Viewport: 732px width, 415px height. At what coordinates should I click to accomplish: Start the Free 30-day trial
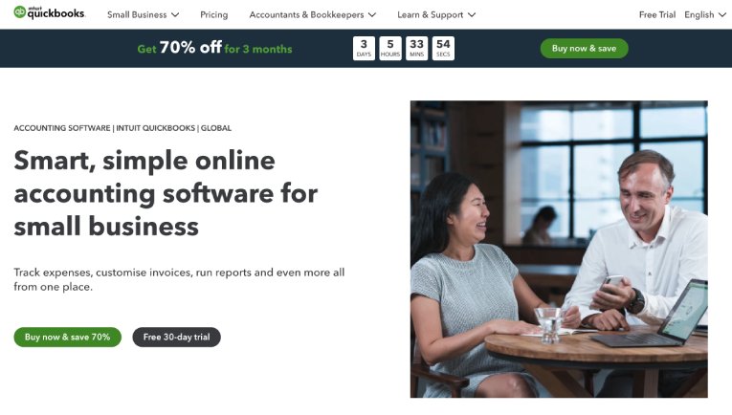point(176,338)
